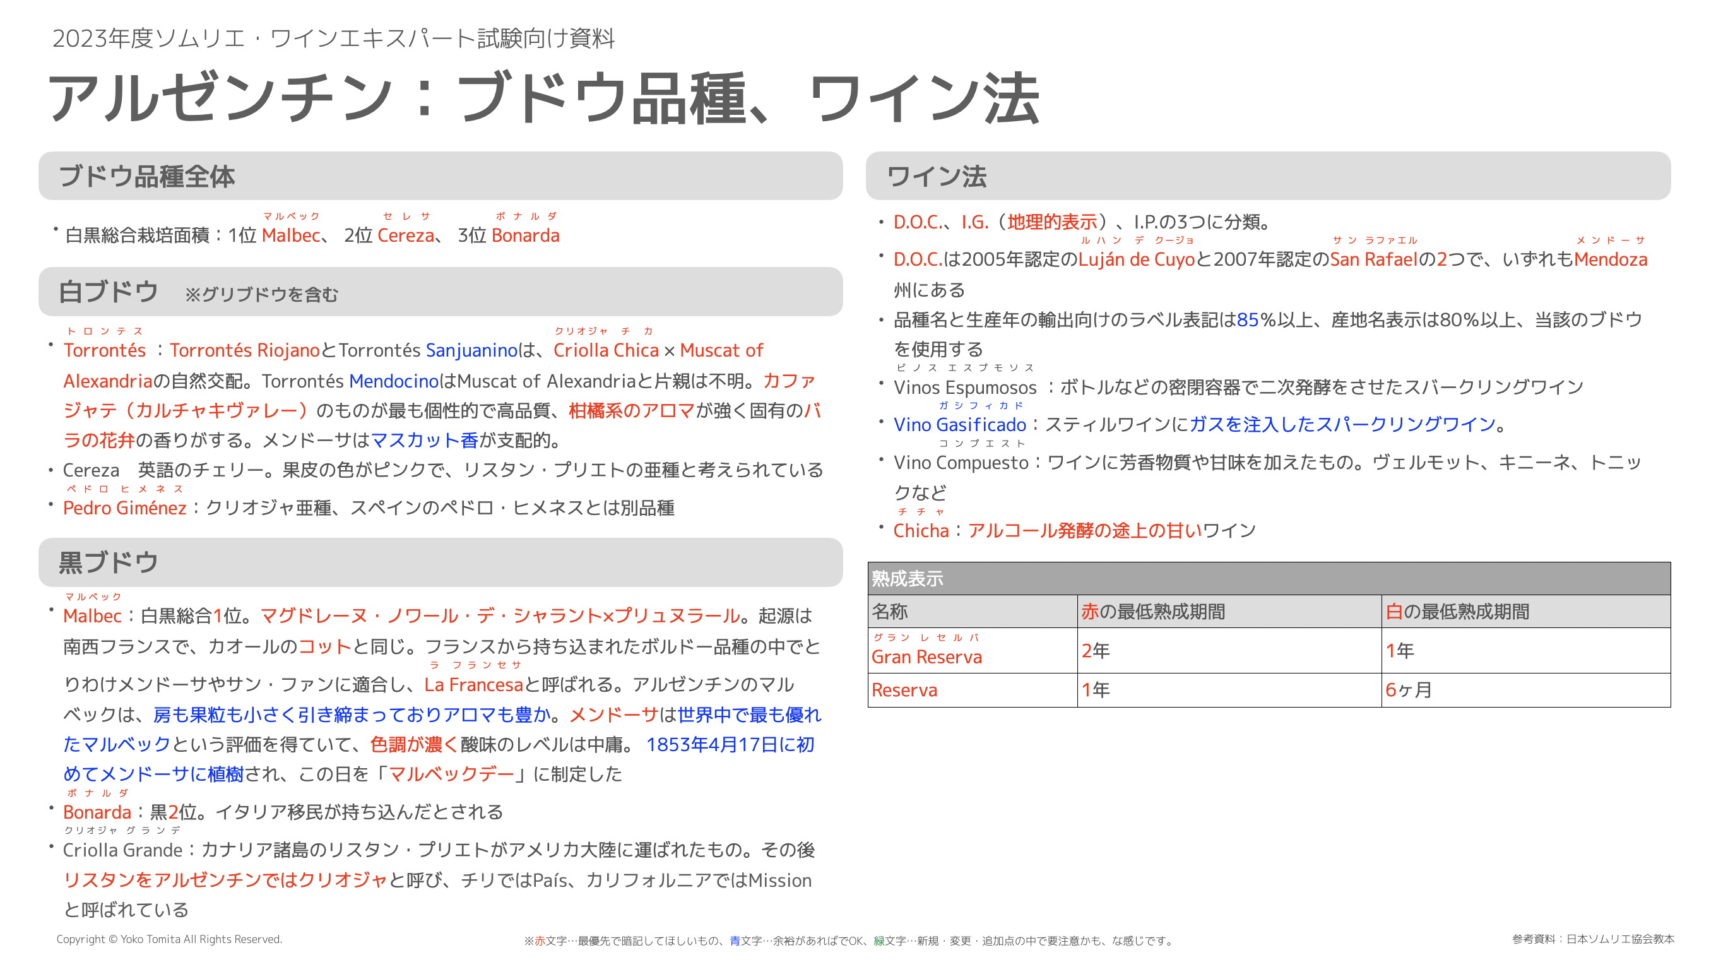This screenshot has width=1728, height=967.
Task: Click the blue word Mendocino
Action: (x=394, y=381)
